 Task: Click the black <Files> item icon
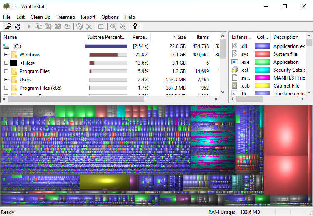click(x=14, y=63)
